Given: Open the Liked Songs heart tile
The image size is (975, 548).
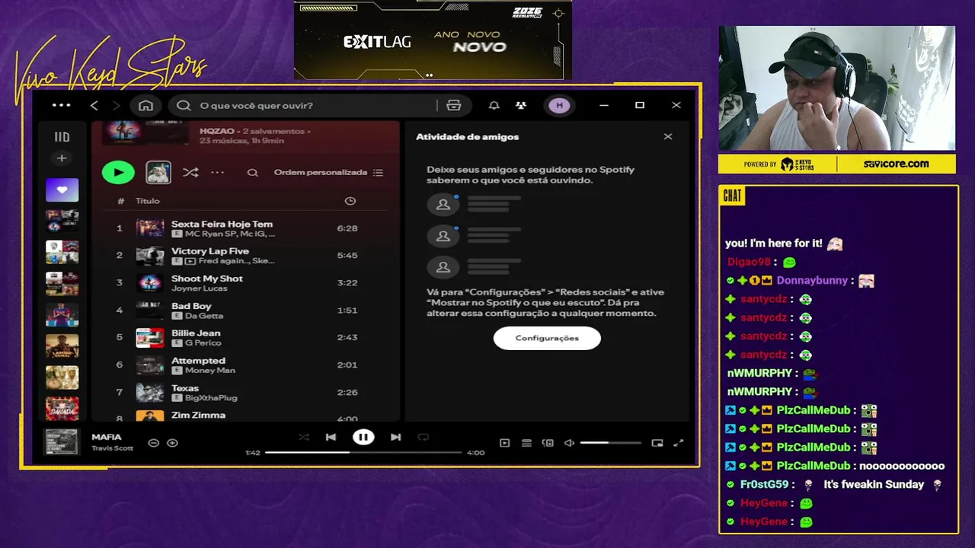Looking at the screenshot, I should coord(62,190).
